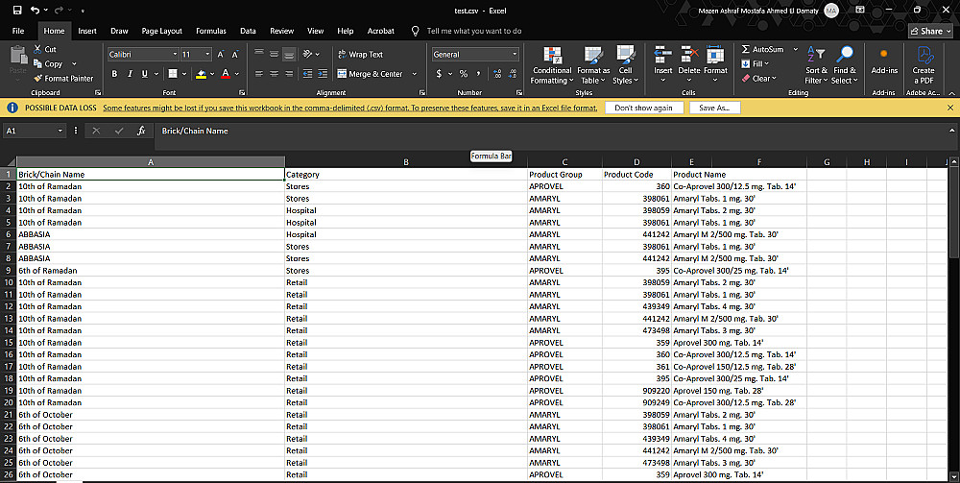Toggle Wrap Text
Viewport: 960px width, 483px height.
[x=361, y=55]
